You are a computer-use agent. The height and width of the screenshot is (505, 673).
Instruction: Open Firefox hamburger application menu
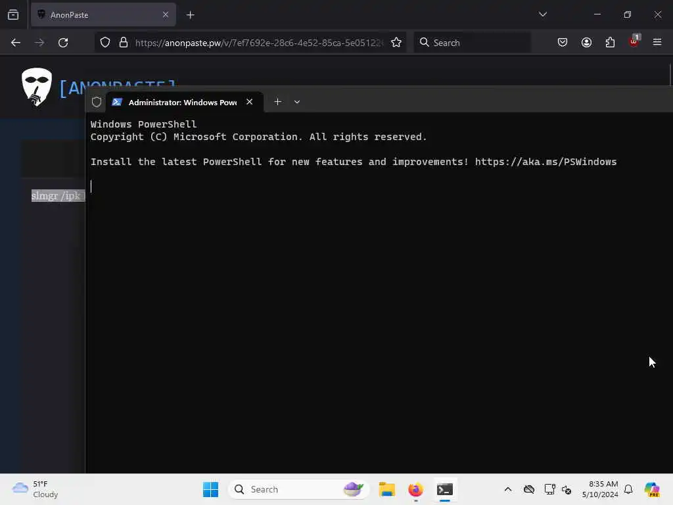657,42
